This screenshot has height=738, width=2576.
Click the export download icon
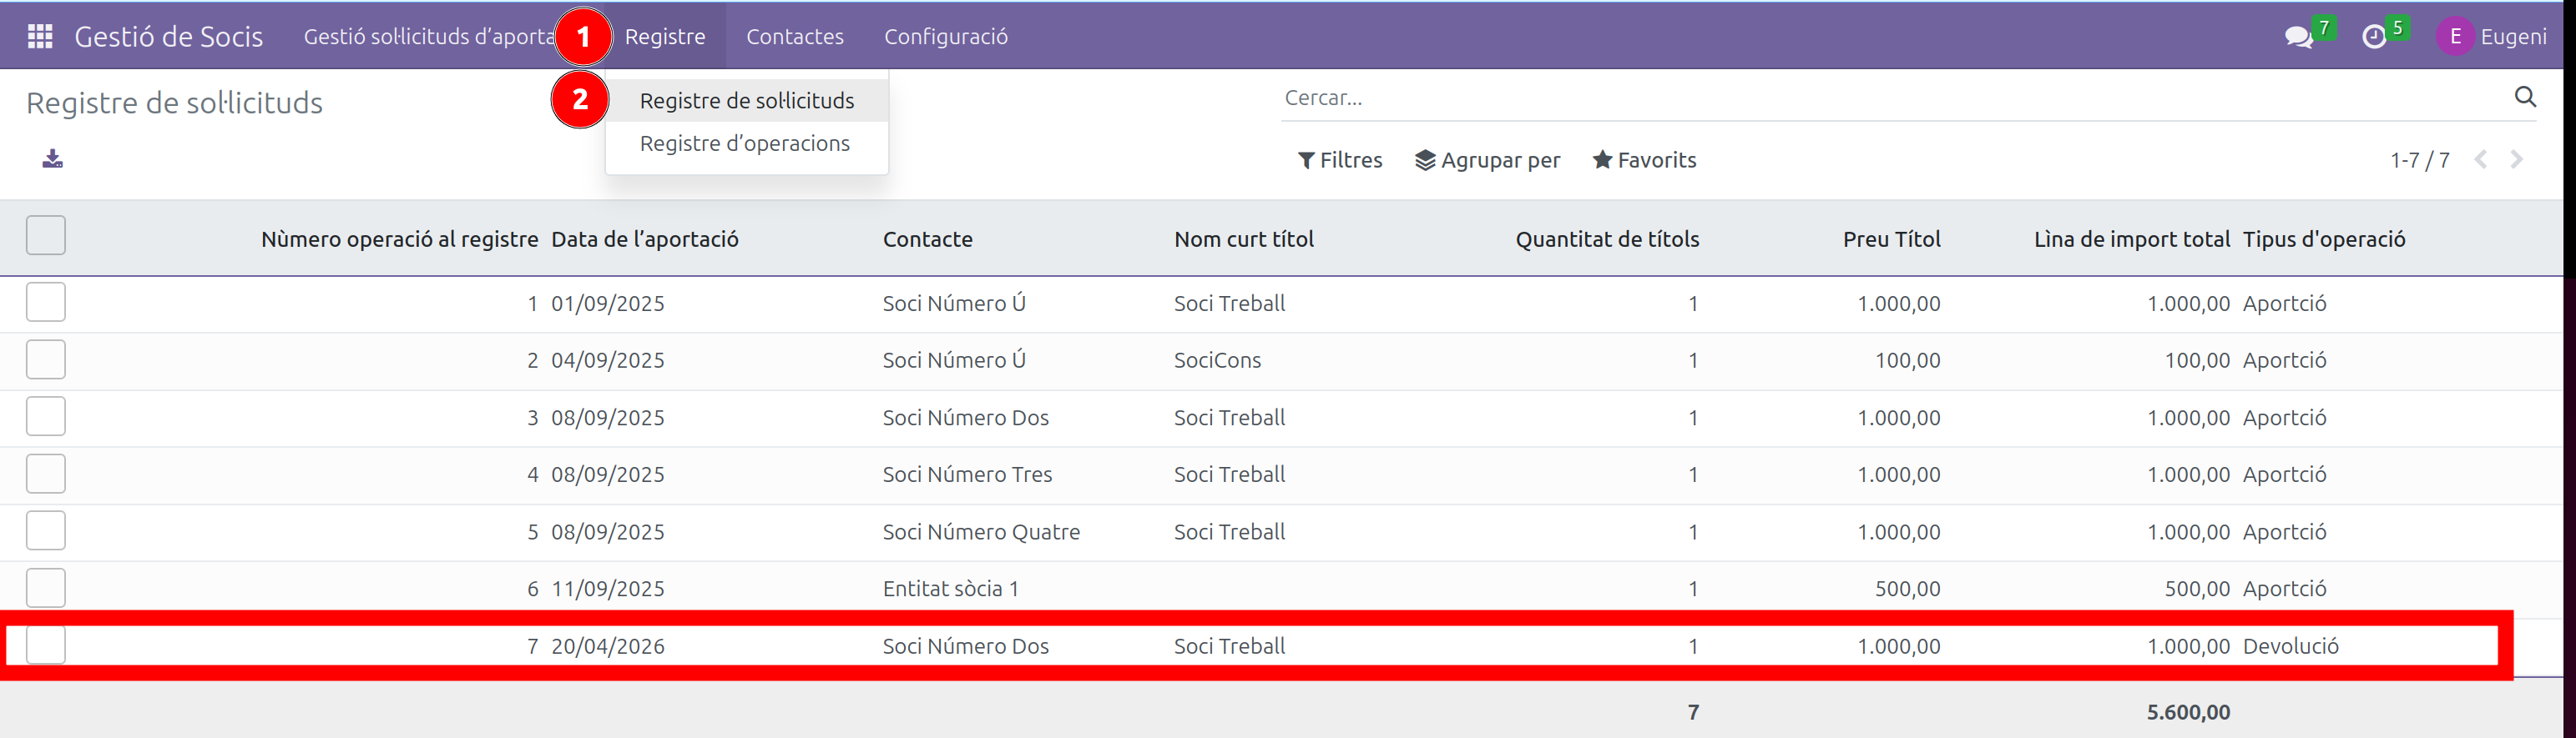tap(52, 158)
